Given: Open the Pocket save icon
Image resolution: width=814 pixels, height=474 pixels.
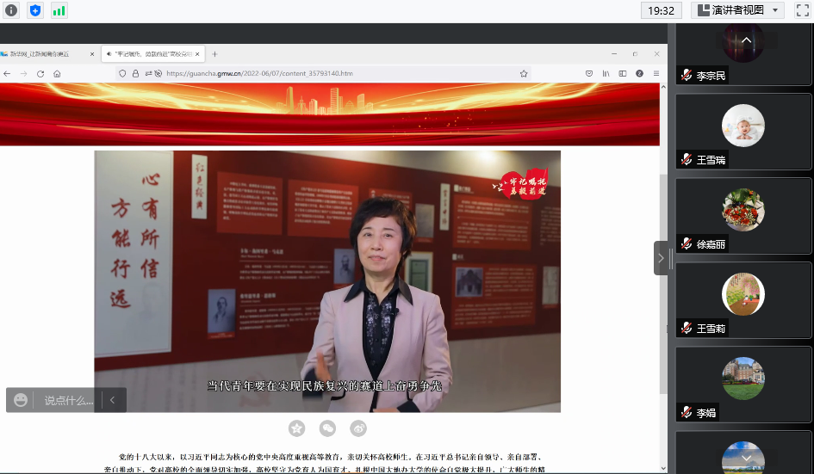Looking at the screenshot, I should click(588, 74).
